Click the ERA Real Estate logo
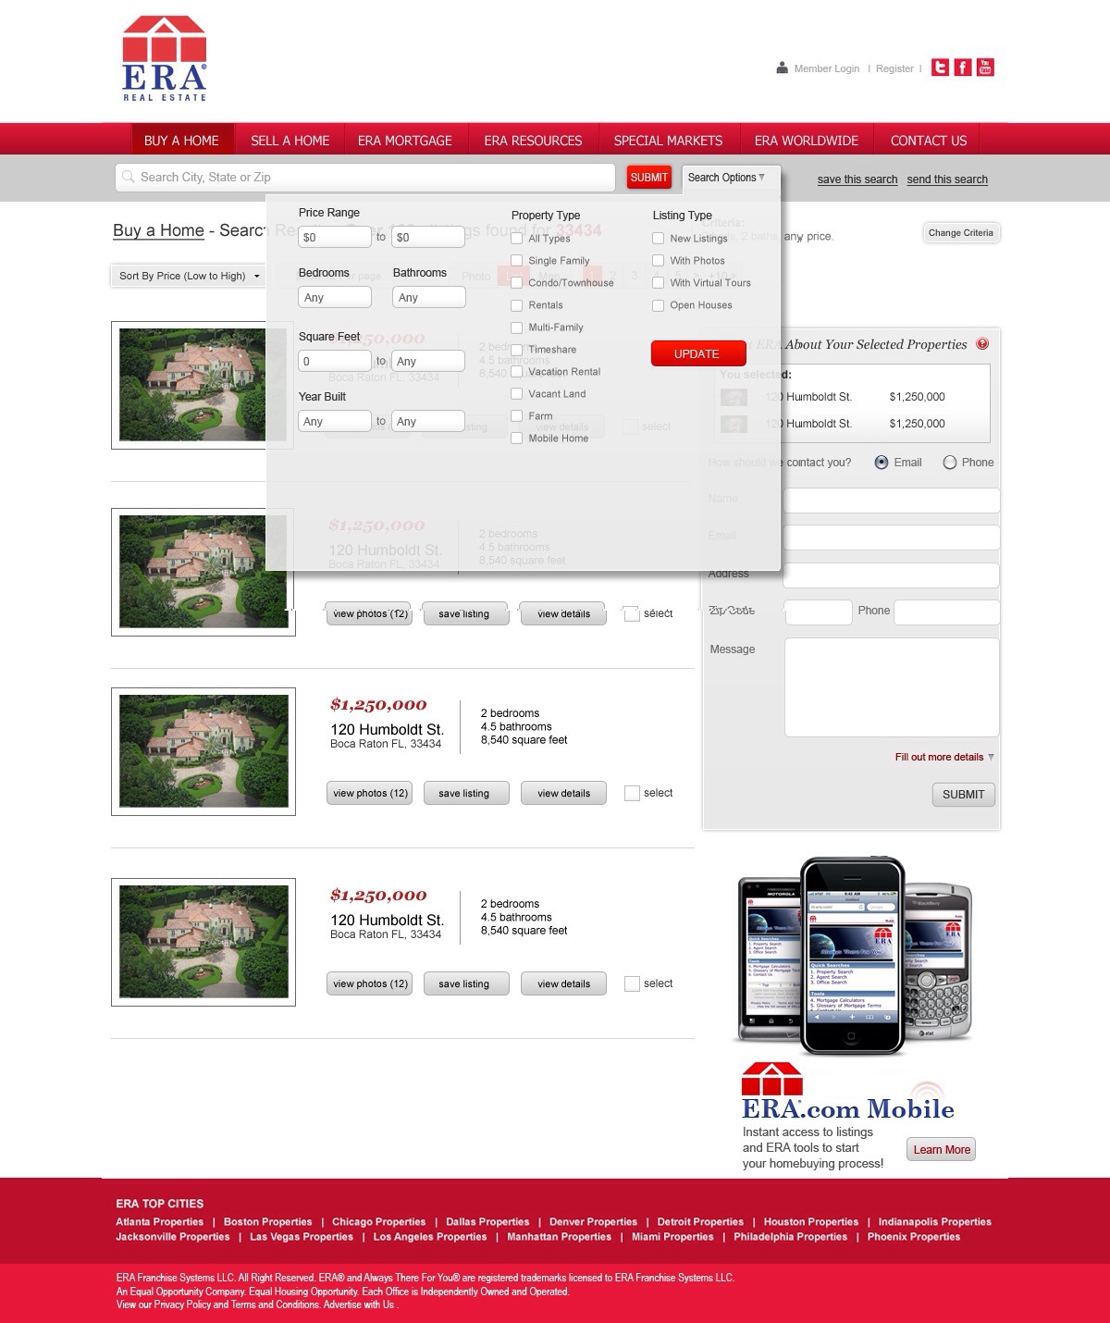 click(x=165, y=58)
